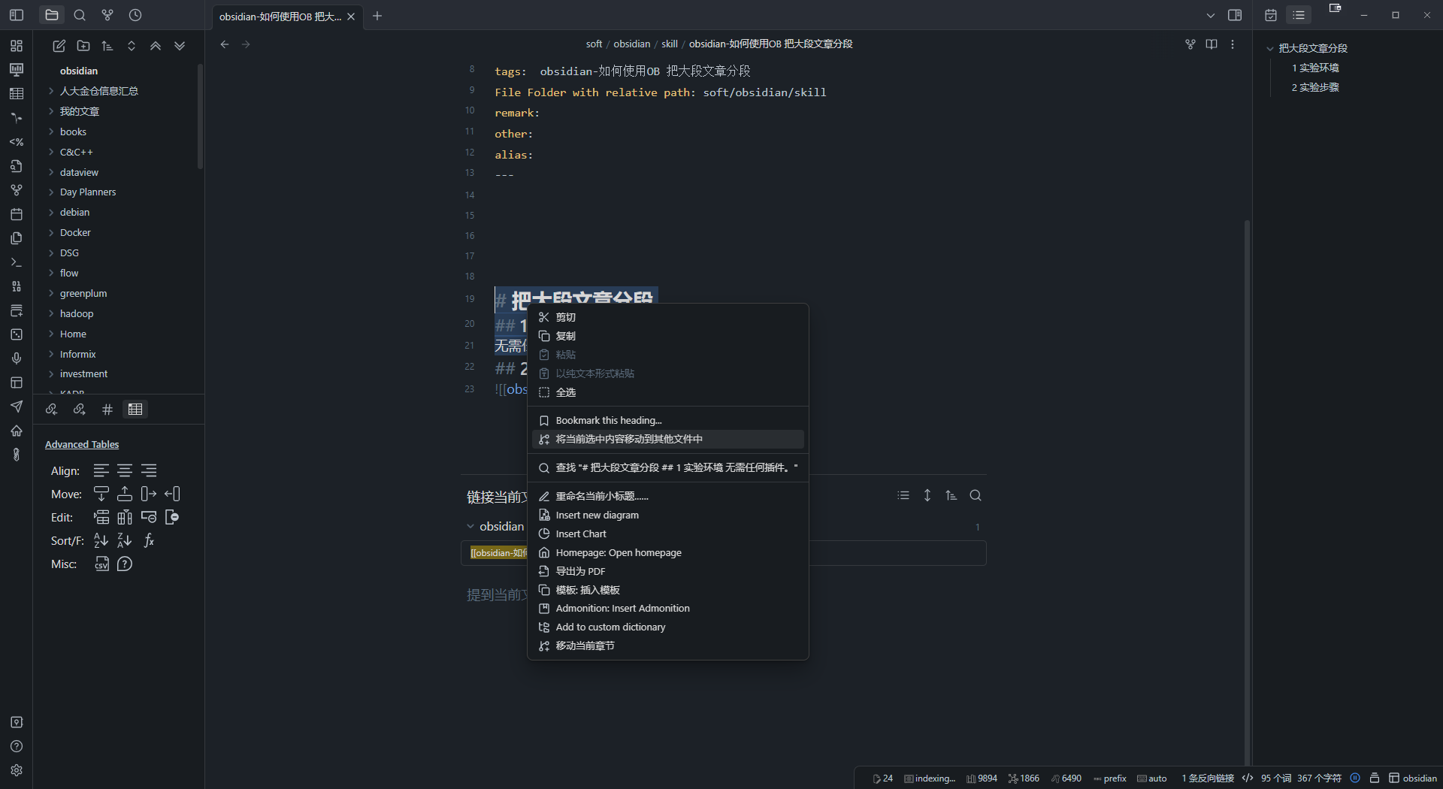The width and height of the screenshot is (1443, 789).
Task: Show backlinks search filter
Action: [976, 495]
